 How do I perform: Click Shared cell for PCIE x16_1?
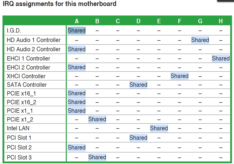(77, 93)
